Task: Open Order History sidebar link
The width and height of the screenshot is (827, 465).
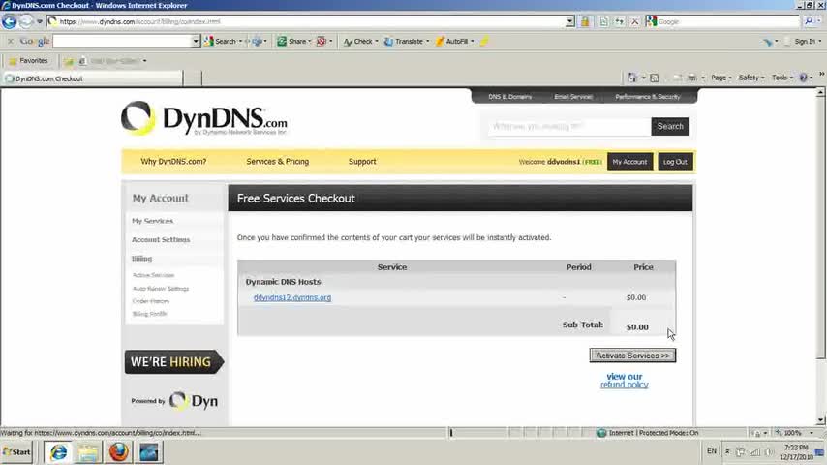Action: click(x=151, y=301)
